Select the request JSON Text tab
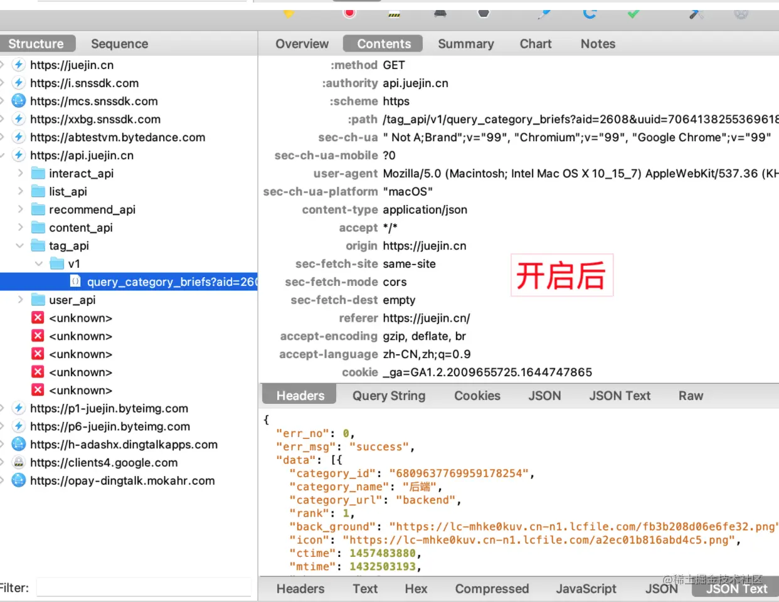This screenshot has height=602, width=779. point(620,396)
